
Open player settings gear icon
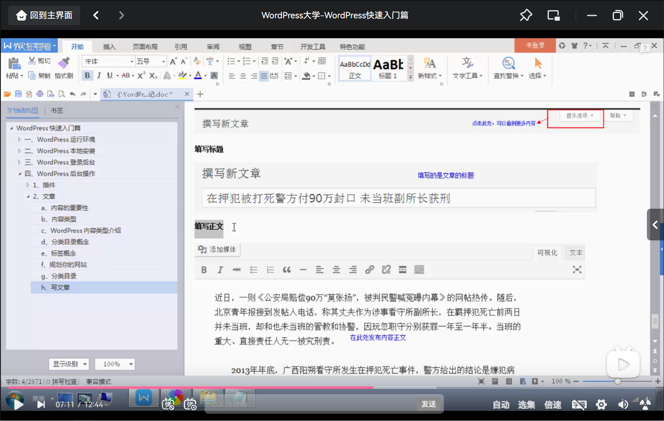coord(601,404)
